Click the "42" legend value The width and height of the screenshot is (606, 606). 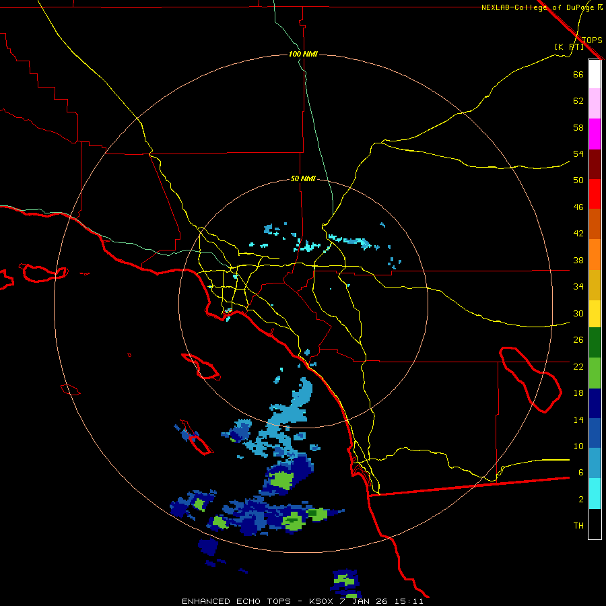578,234
